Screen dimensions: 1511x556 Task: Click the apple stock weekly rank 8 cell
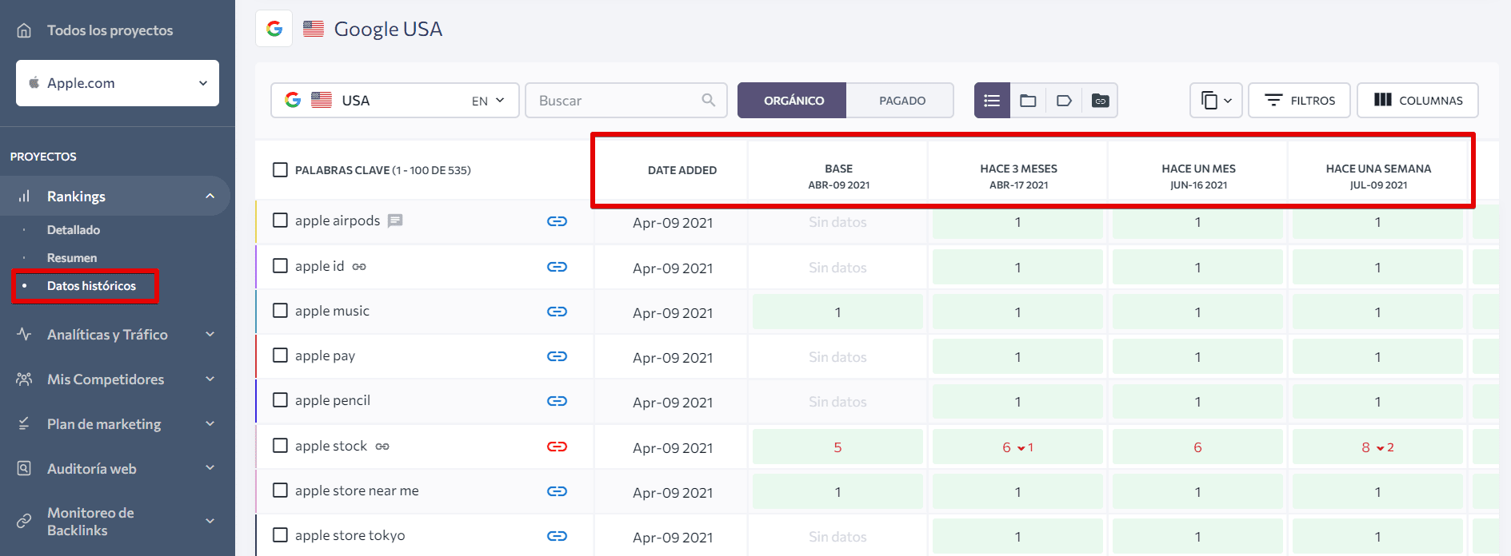click(1377, 447)
